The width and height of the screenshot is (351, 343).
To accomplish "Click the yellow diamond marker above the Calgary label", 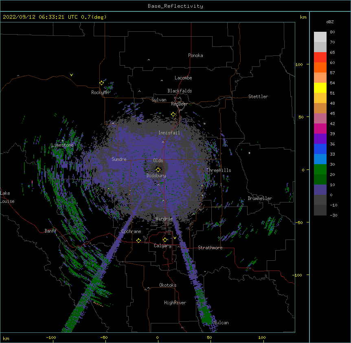I will 165,240.
